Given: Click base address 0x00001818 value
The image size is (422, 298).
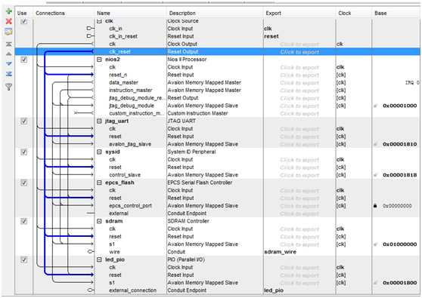Looking at the screenshot, I should 400,175.
